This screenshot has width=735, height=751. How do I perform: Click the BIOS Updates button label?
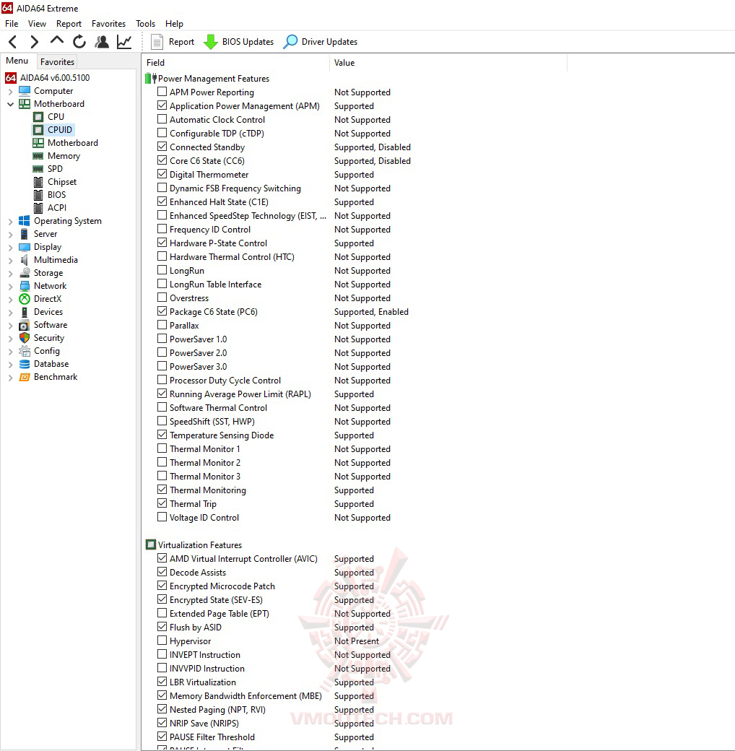tap(248, 42)
